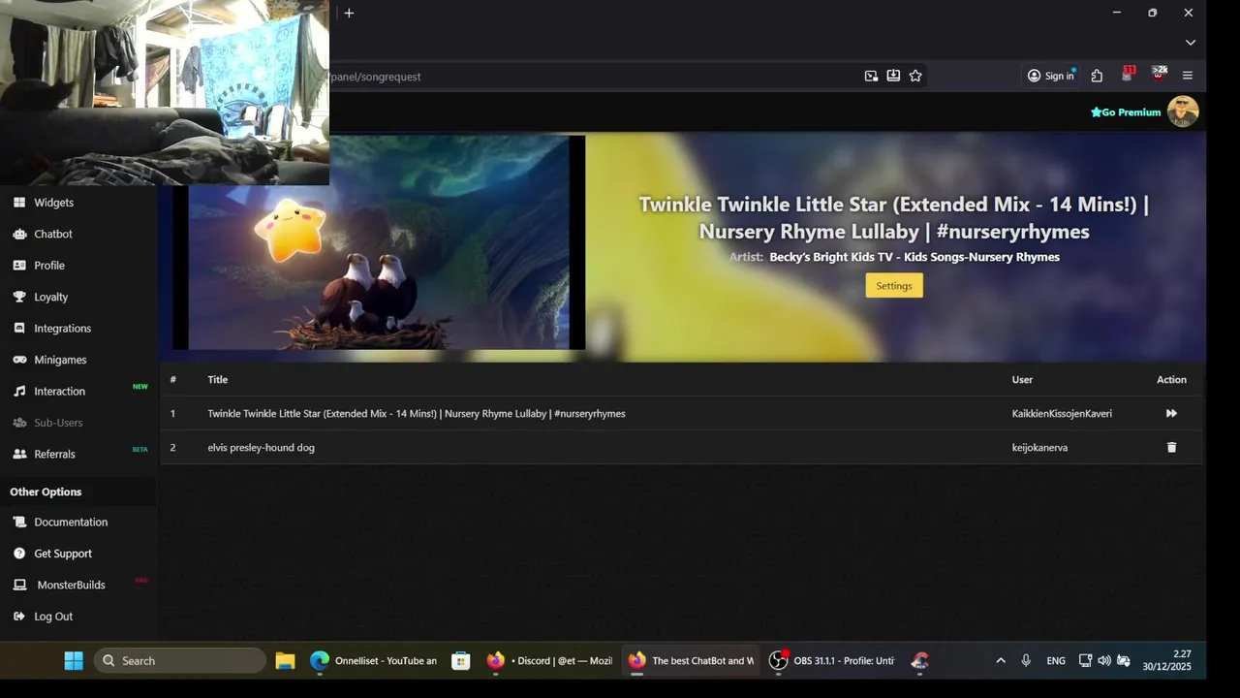The width and height of the screenshot is (1240, 698).
Task: Select the elvis presley-hound dog title
Action: (x=261, y=448)
